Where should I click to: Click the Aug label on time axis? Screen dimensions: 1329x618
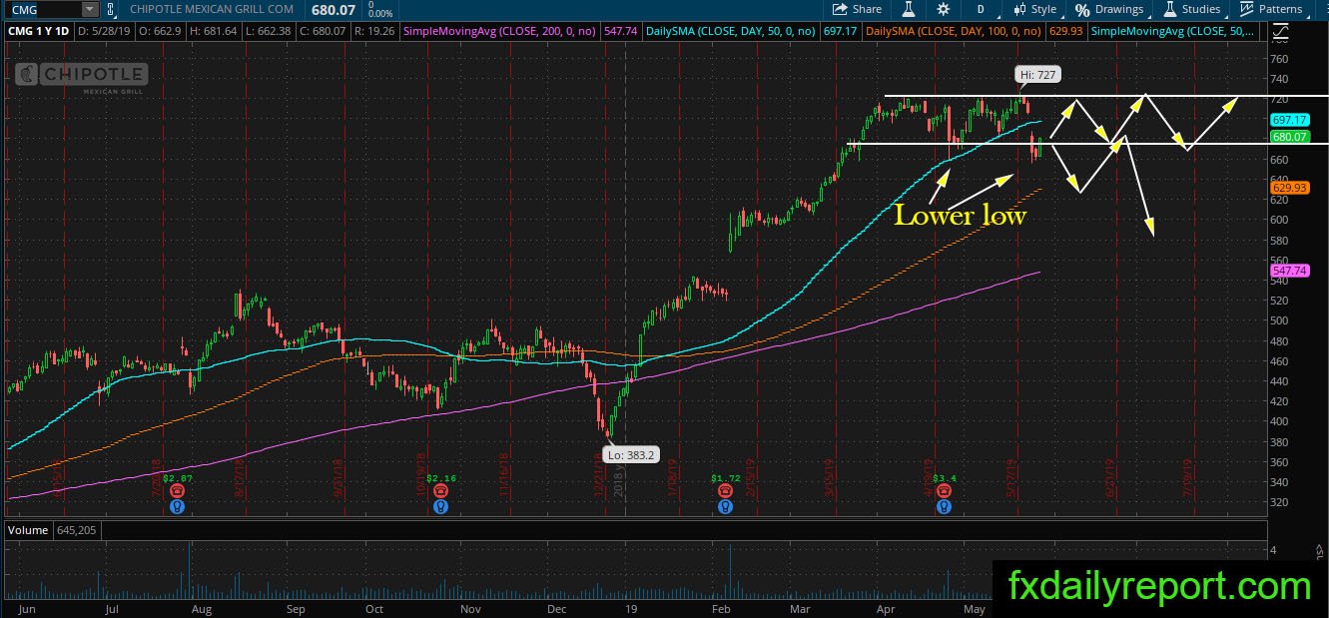(x=200, y=608)
